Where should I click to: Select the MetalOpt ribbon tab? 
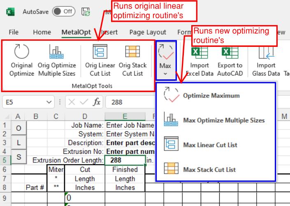[x=76, y=32]
